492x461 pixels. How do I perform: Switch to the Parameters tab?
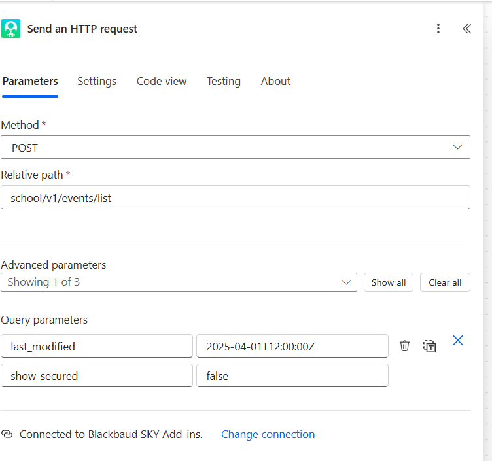pyautogui.click(x=30, y=82)
